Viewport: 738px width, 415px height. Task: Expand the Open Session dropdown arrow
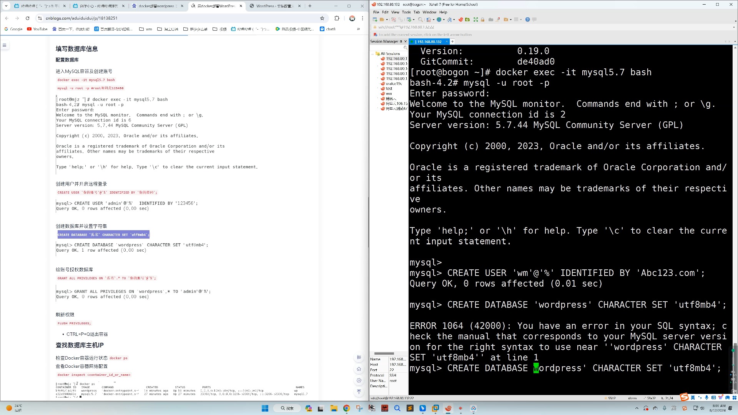pos(387,20)
